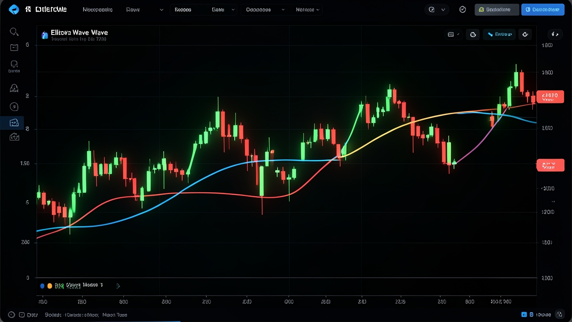
Task: Open the chat bubble icon in the left sidebar
Action: (14, 64)
